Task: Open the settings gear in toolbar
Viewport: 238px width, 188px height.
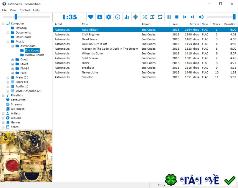Action: click(x=109, y=17)
